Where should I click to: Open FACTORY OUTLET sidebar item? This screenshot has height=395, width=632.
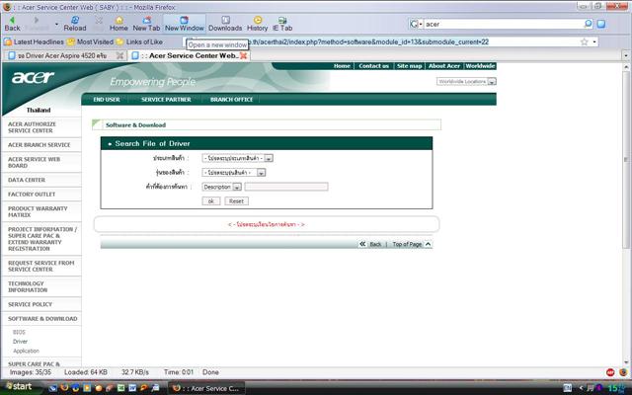pyautogui.click(x=41, y=195)
